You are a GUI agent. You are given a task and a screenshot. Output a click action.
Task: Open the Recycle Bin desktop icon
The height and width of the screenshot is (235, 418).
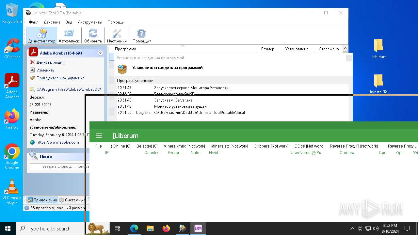[12, 13]
